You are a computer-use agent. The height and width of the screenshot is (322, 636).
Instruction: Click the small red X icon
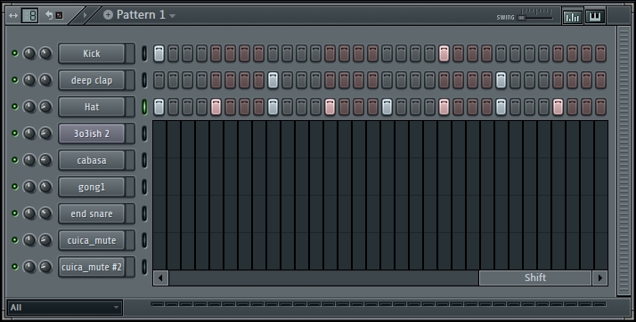coord(59,15)
